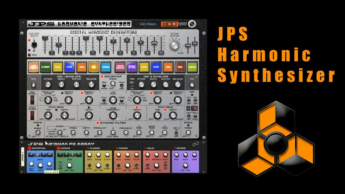The width and height of the screenshot is (345, 194).
Task: Click the Noise Frequency knob
Action: click(x=113, y=116)
